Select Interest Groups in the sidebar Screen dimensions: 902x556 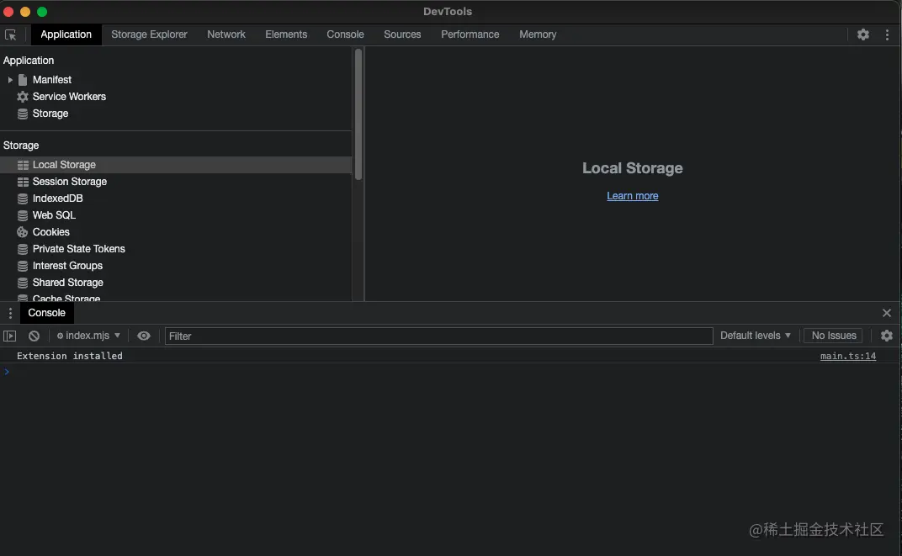click(67, 266)
